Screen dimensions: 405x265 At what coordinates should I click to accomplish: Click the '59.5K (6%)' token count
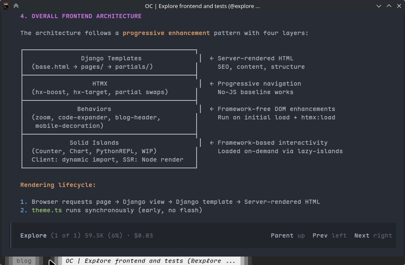(104, 235)
